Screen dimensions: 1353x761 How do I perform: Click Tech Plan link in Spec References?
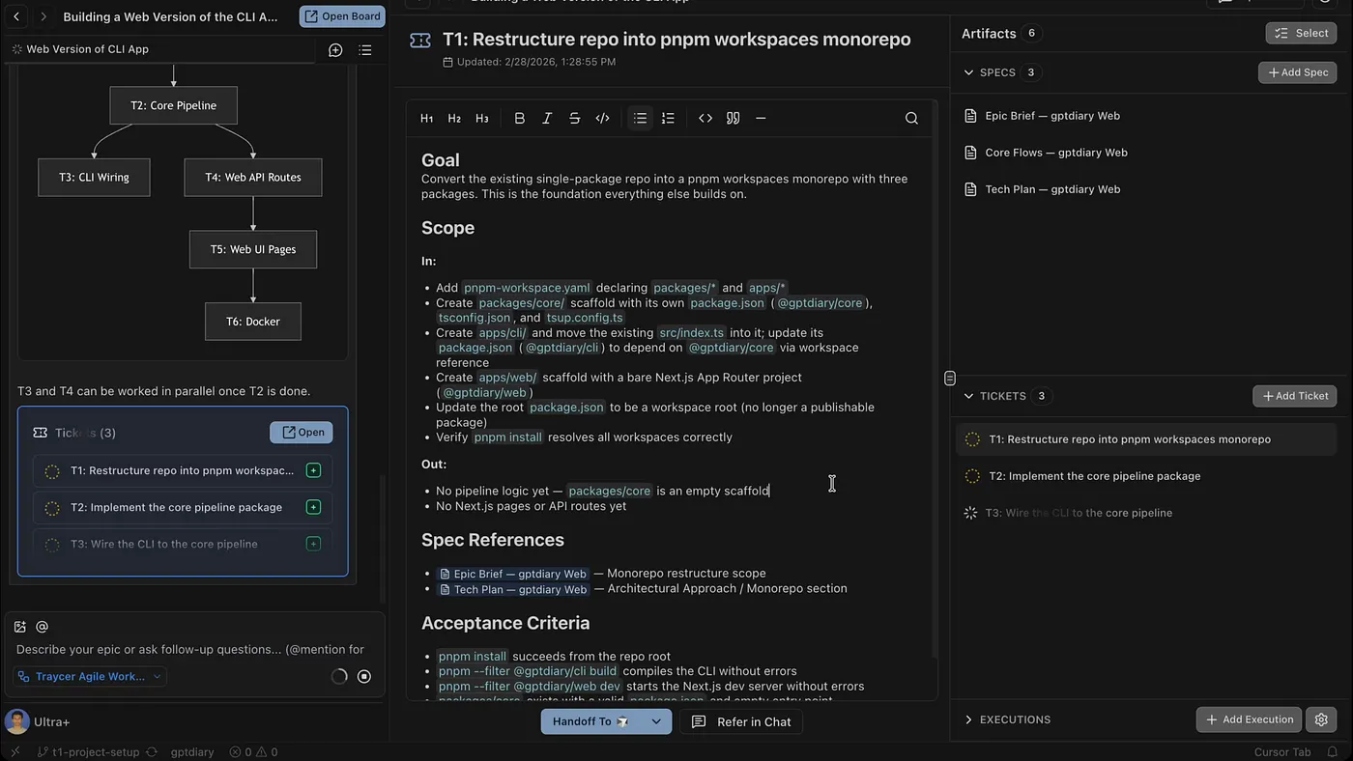pos(513,589)
